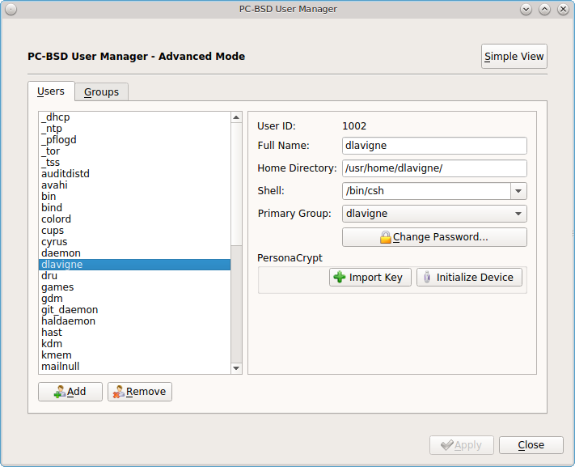Select user _dhcp in list
575x467 pixels.
point(134,117)
